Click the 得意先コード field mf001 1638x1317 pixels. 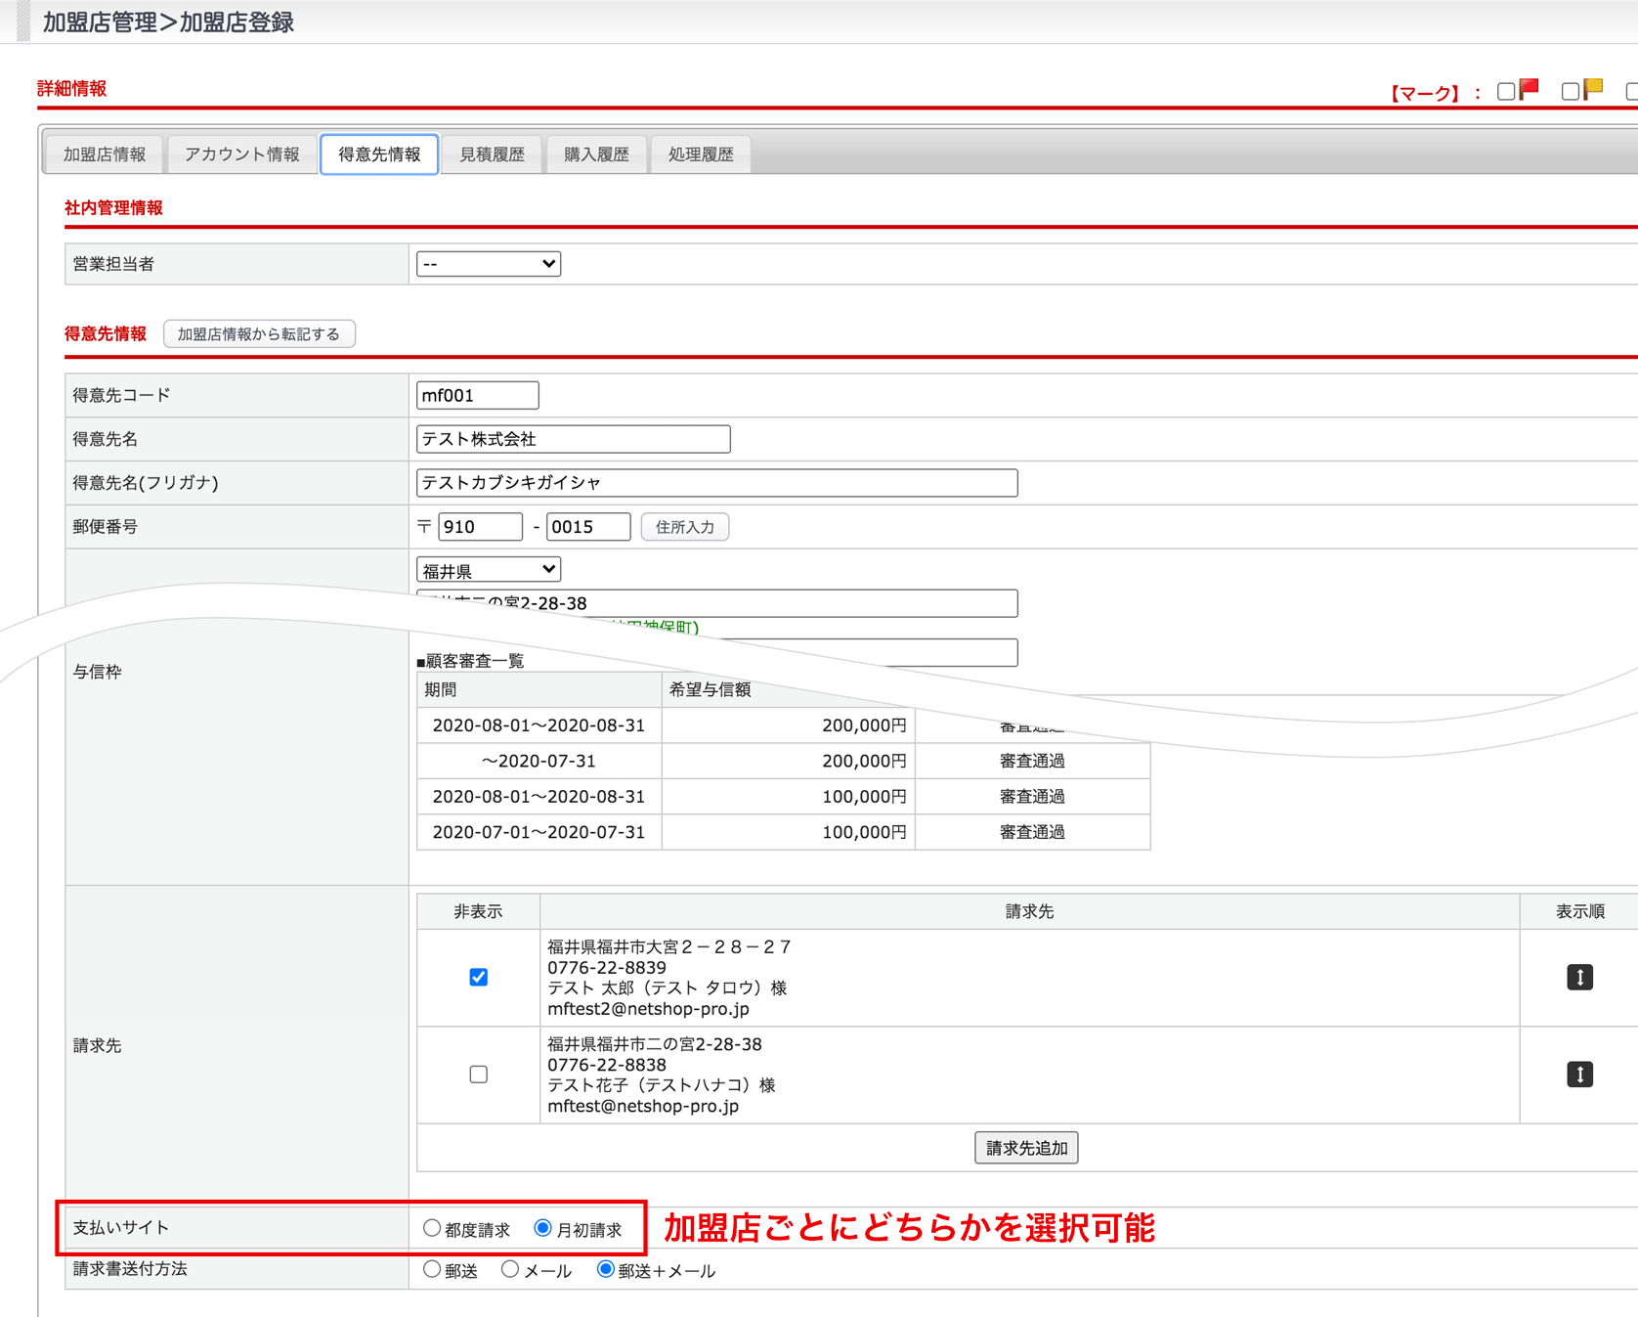[x=478, y=395]
